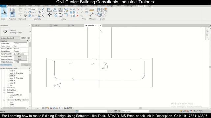211x118 pixels.
Task: Click Edit button for Visibility/Graphics
Action: pos(20,57)
